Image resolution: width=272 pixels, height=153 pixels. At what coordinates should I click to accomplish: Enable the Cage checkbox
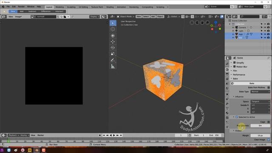pos(269,122)
